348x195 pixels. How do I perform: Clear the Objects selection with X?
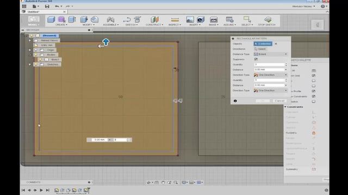click(276, 44)
